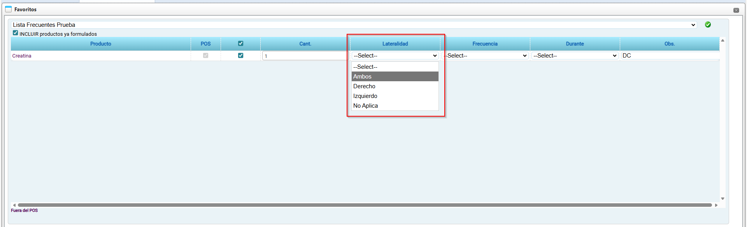Click the vertical scroll up arrow
Image resolution: width=747 pixels, height=227 pixels.
[722, 40]
